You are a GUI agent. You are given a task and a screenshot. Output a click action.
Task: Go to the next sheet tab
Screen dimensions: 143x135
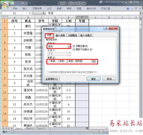pos(9,128)
